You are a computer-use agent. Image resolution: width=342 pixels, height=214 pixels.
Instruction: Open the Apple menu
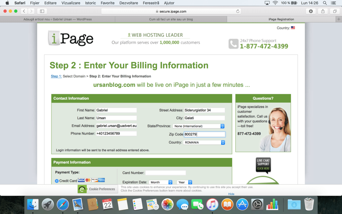pyautogui.click(x=7, y=3)
